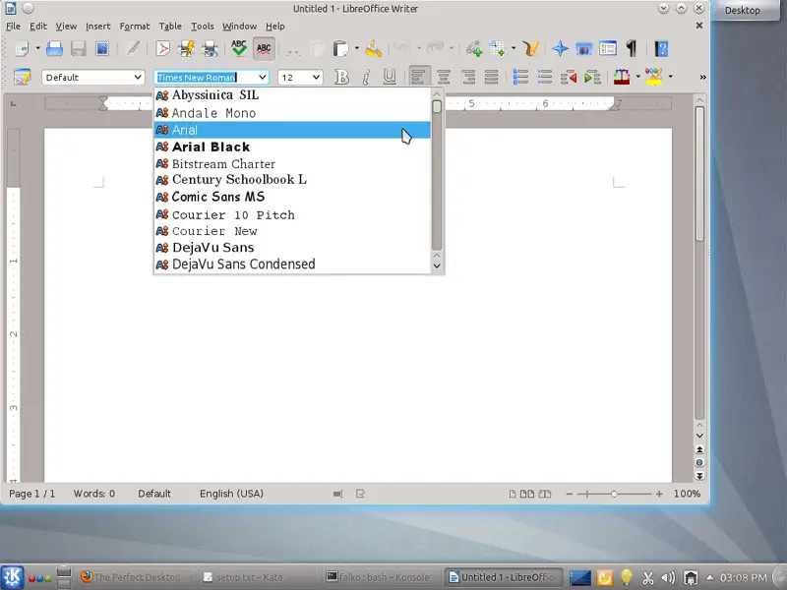The height and width of the screenshot is (590, 787).
Task: Toggle Numbering list icon
Action: tap(521, 78)
